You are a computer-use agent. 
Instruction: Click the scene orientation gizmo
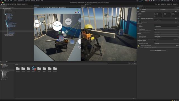click(77, 11)
